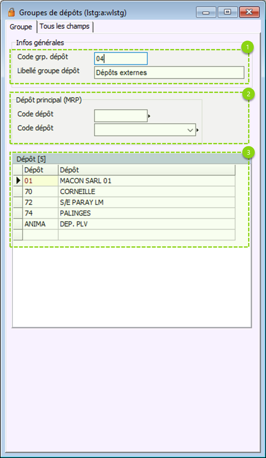Viewport: 266px width, 458px height.
Task: Focus the first Code dépôt text field
Action: click(121, 116)
